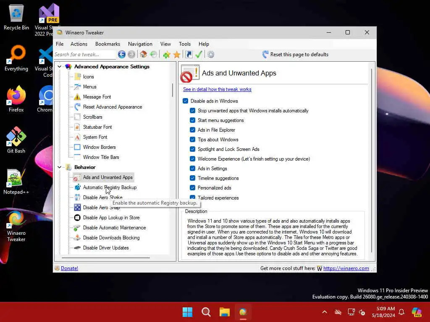Select Window Borders tree item
Image resolution: width=430 pixels, height=322 pixels.
click(x=99, y=147)
